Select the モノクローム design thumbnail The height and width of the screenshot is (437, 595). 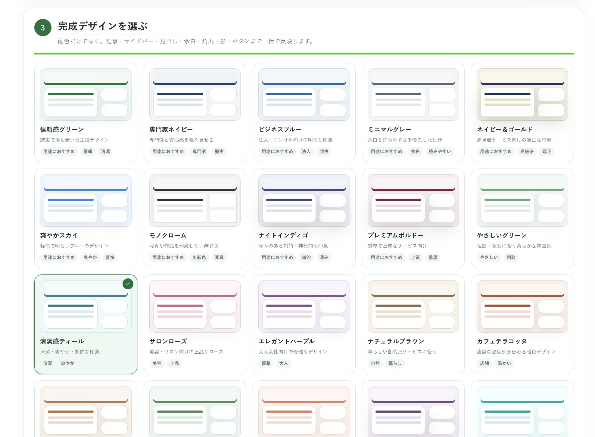tap(195, 200)
